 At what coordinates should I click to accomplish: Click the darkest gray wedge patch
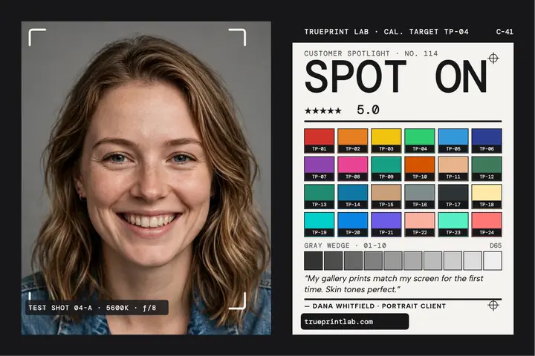click(x=314, y=260)
